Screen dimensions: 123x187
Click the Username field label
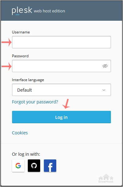(x=21, y=32)
